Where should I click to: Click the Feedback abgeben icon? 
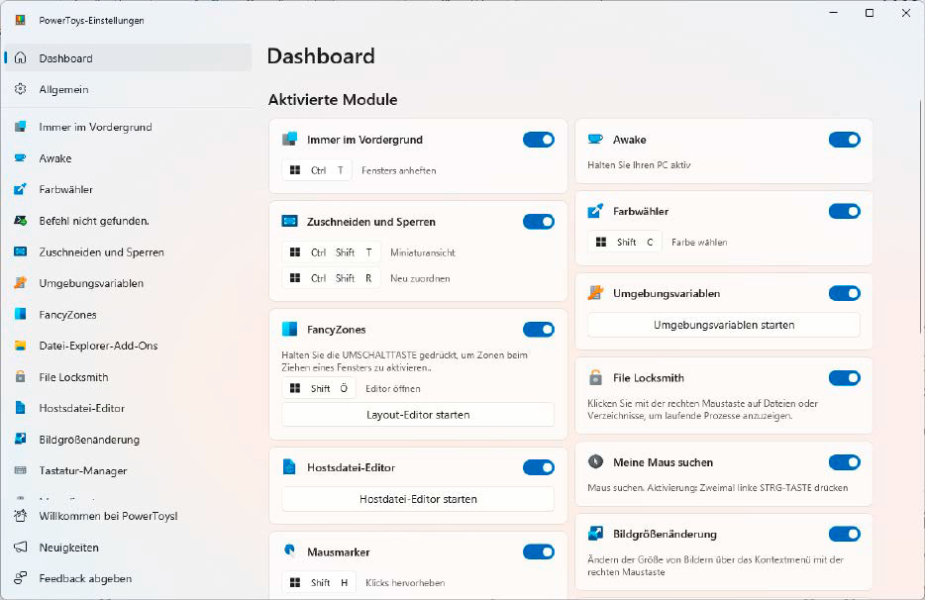(x=21, y=578)
